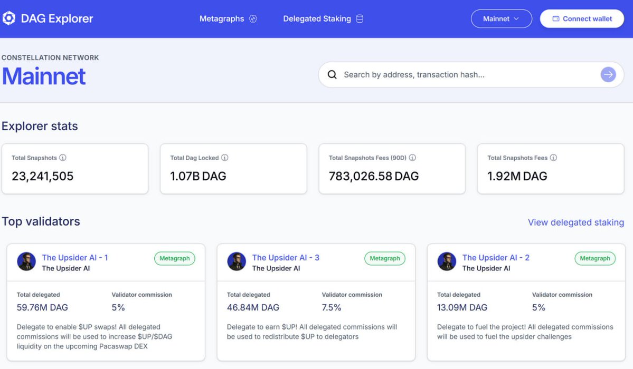Image resolution: width=633 pixels, height=369 pixels.
Task: Select the globe icon beside Metagraphs
Action: click(x=253, y=18)
